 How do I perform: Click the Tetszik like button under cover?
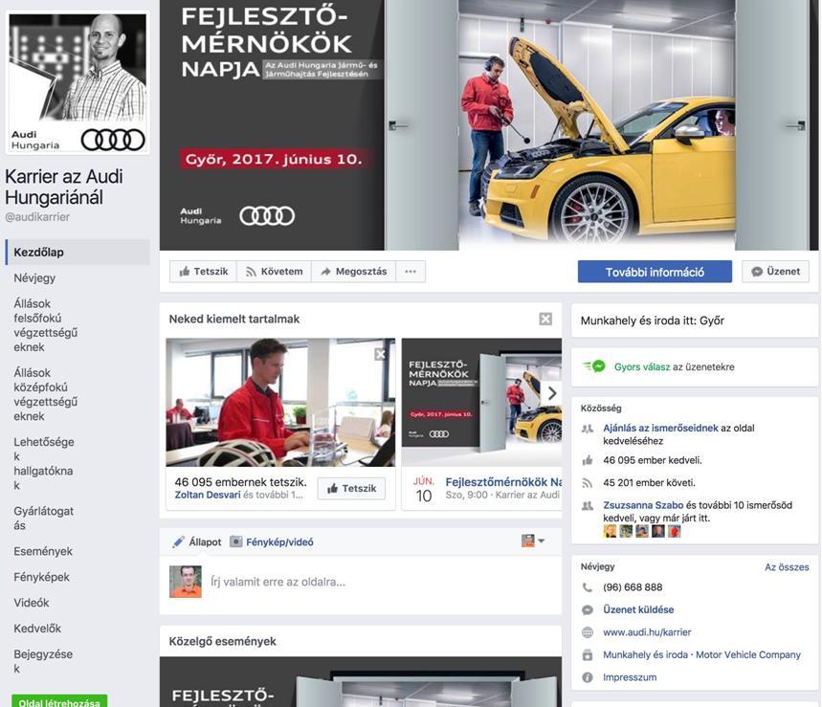[204, 272]
